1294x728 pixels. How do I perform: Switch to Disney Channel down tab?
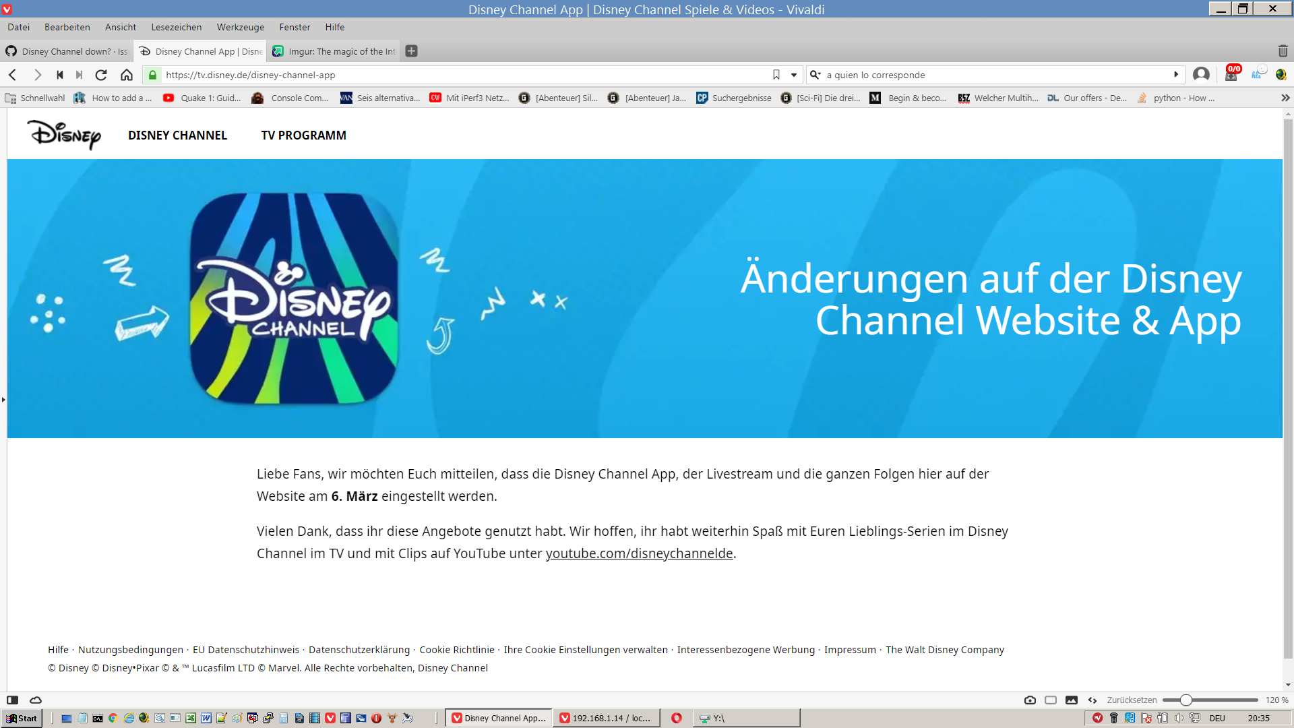coord(67,51)
